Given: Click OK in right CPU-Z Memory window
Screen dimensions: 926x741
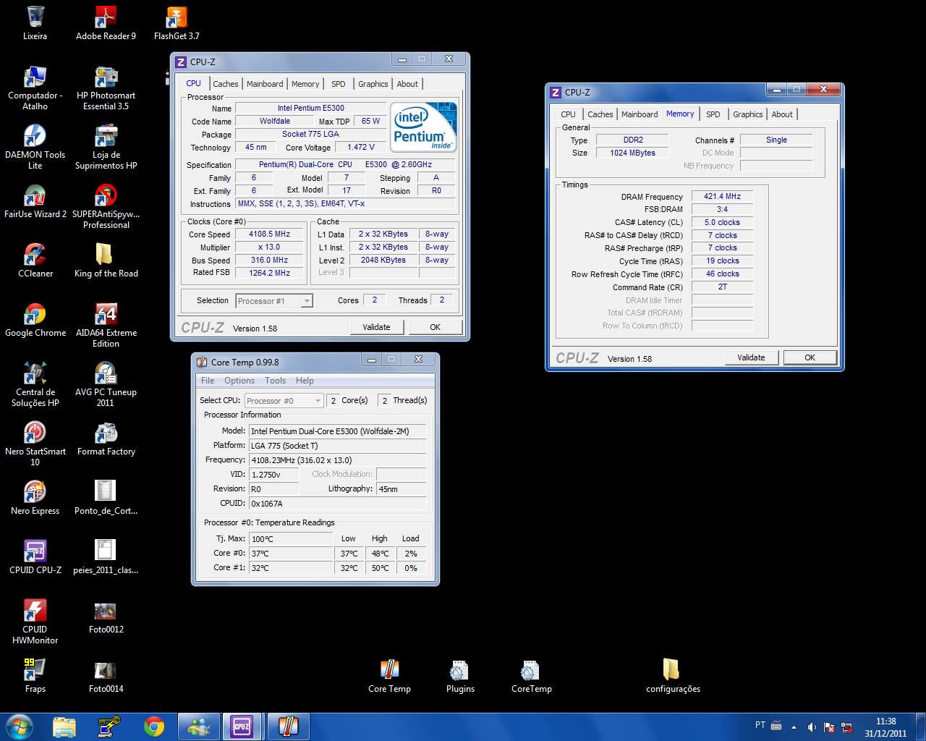Looking at the screenshot, I should [810, 357].
